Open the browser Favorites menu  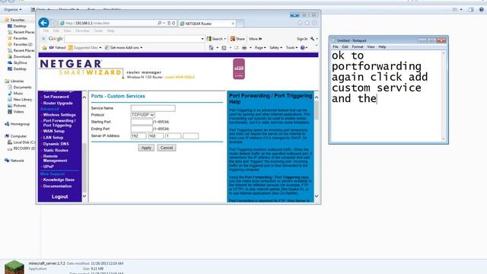(82, 30)
